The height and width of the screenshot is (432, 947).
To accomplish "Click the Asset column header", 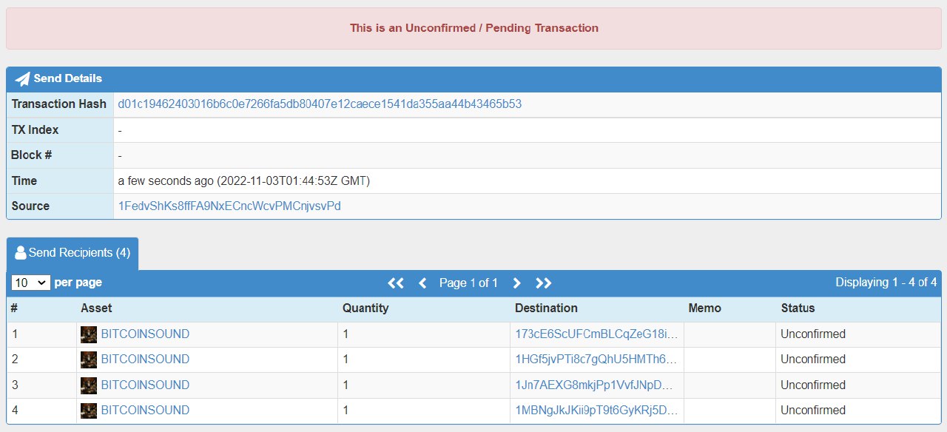I will click(x=96, y=308).
